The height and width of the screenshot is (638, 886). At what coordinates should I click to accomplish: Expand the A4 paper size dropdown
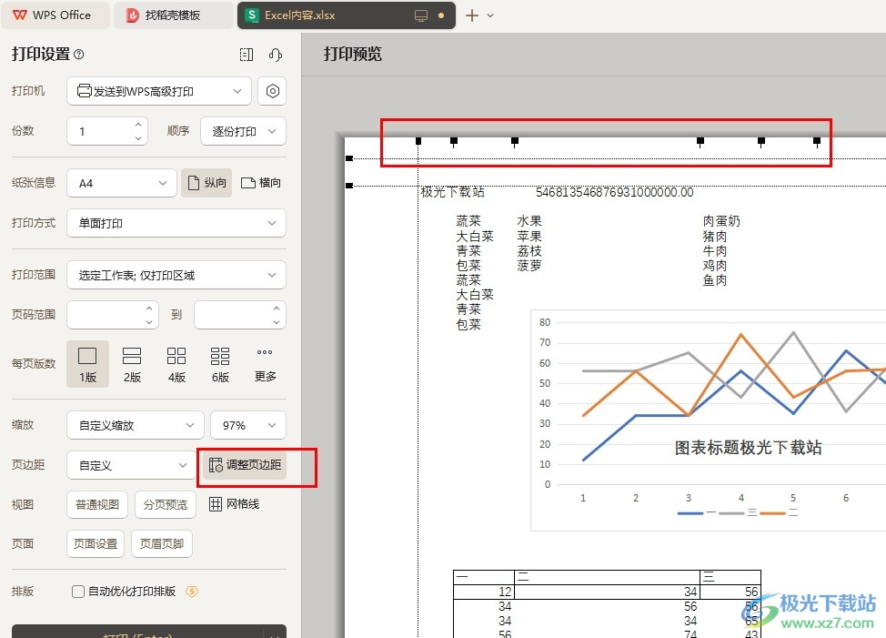tap(121, 183)
